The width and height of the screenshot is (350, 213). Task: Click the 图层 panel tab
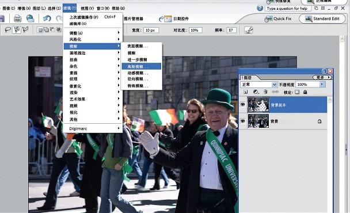pos(248,78)
